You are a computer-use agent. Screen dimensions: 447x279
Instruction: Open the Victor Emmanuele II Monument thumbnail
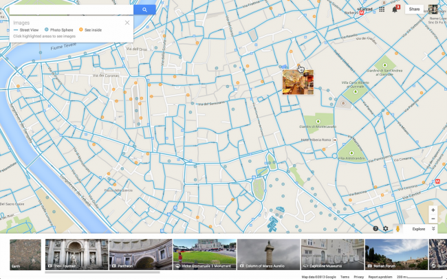pyautogui.click(x=205, y=254)
